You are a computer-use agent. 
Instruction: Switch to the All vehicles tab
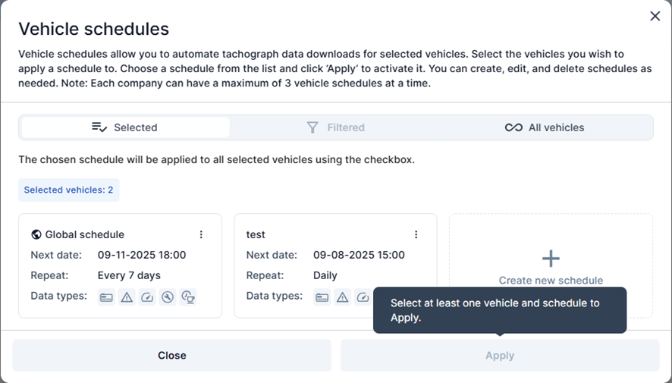pos(545,127)
